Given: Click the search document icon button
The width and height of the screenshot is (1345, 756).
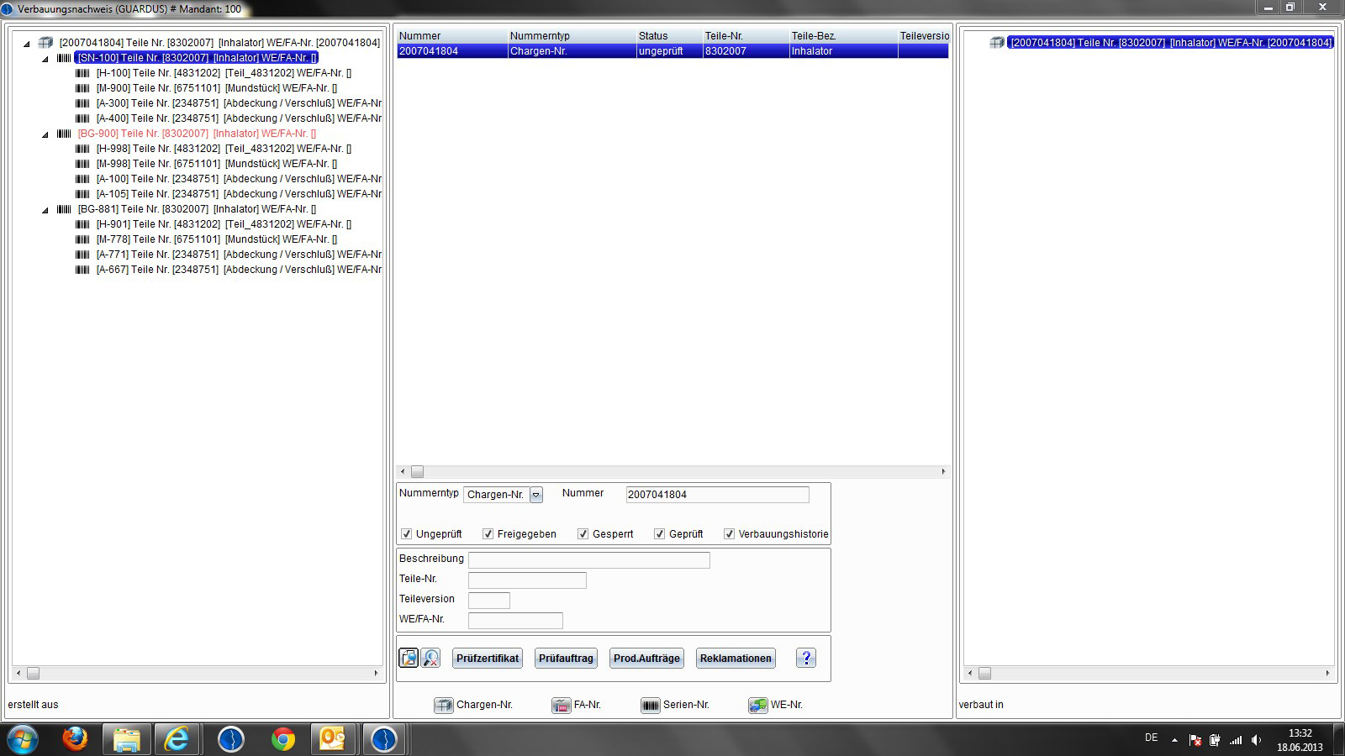Looking at the screenshot, I should (x=409, y=658).
